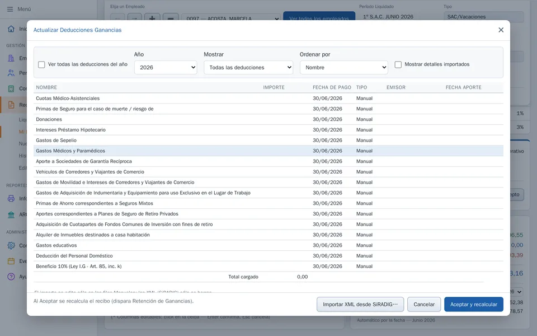Click the IMPORTE column header
537x336 pixels.
(x=274, y=87)
